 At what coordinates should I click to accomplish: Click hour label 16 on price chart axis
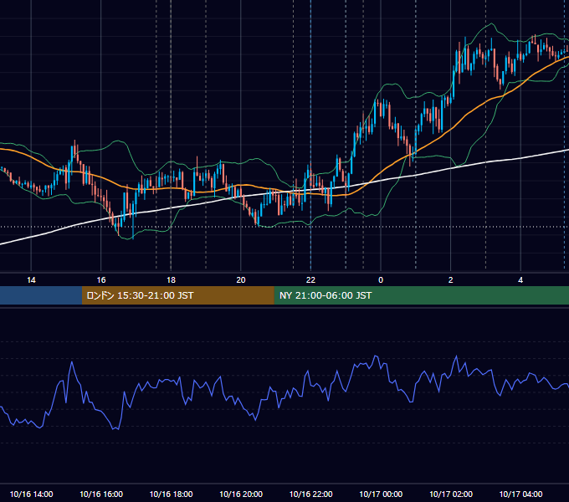101,280
